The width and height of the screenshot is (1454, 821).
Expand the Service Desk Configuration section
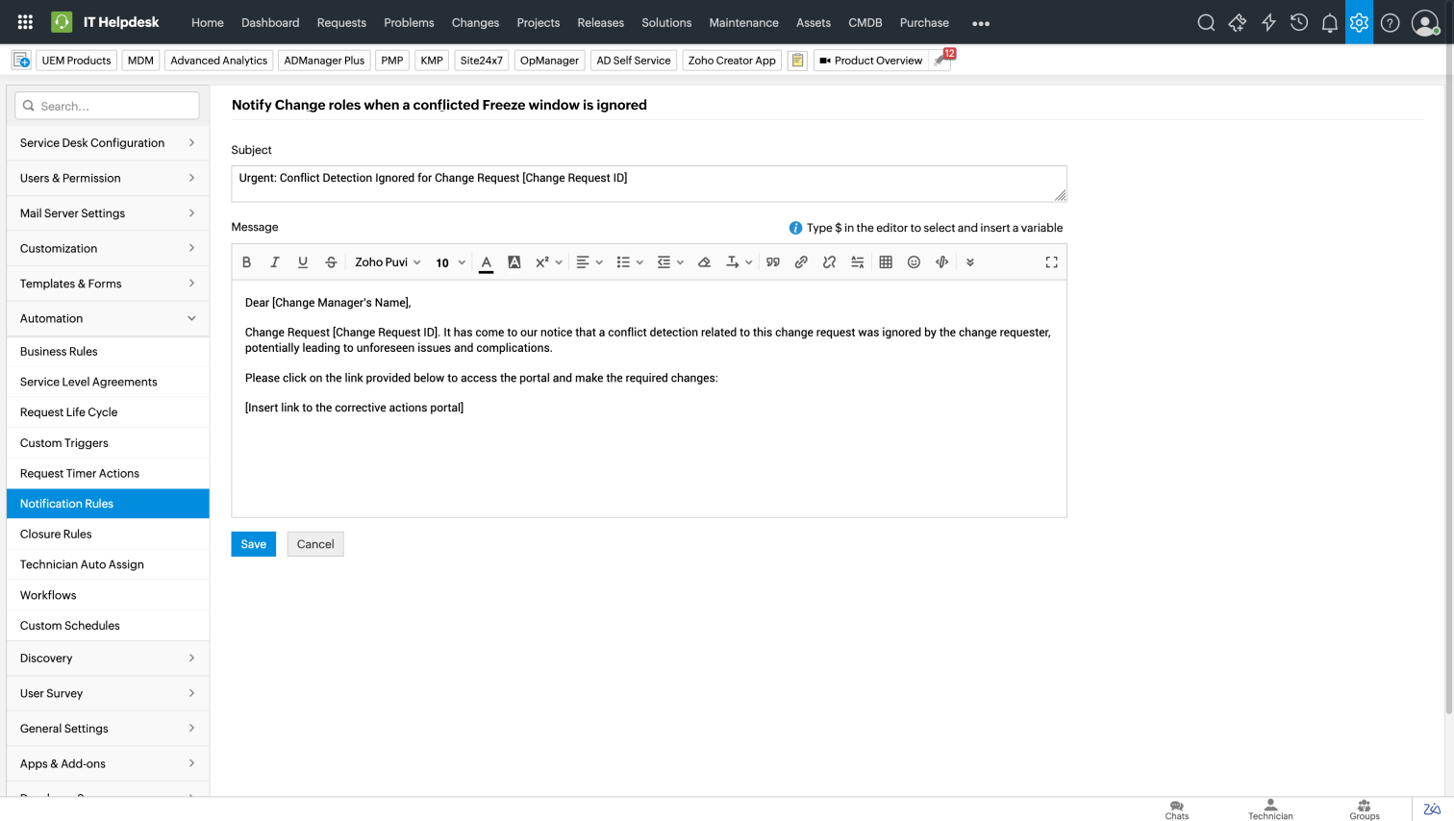click(x=108, y=143)
